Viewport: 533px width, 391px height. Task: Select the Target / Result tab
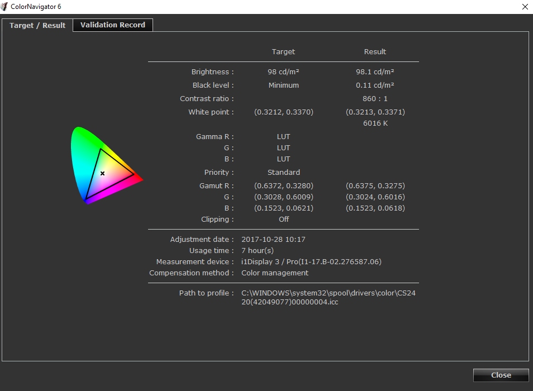37,26
